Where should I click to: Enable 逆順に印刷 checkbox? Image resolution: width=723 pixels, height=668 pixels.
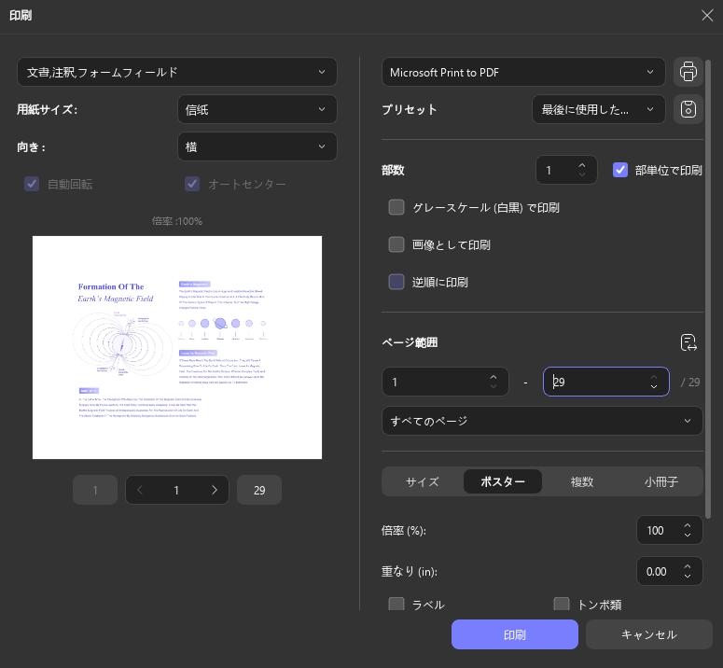[396, 282]
